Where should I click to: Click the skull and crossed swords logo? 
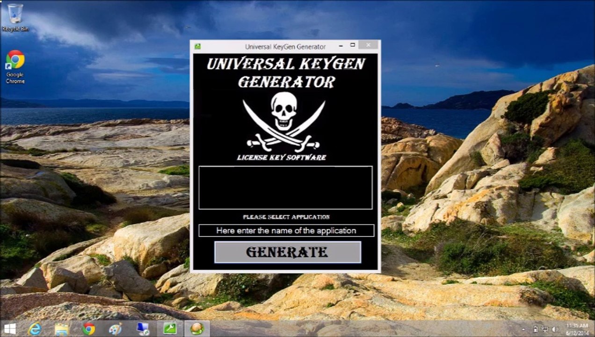284,121
